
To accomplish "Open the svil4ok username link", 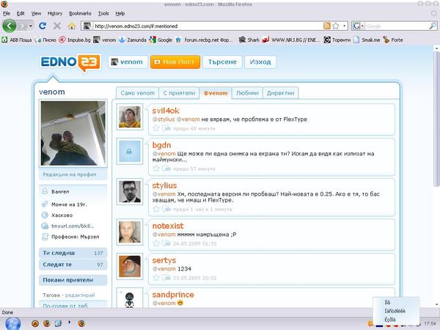I will [x=166, y=111].
